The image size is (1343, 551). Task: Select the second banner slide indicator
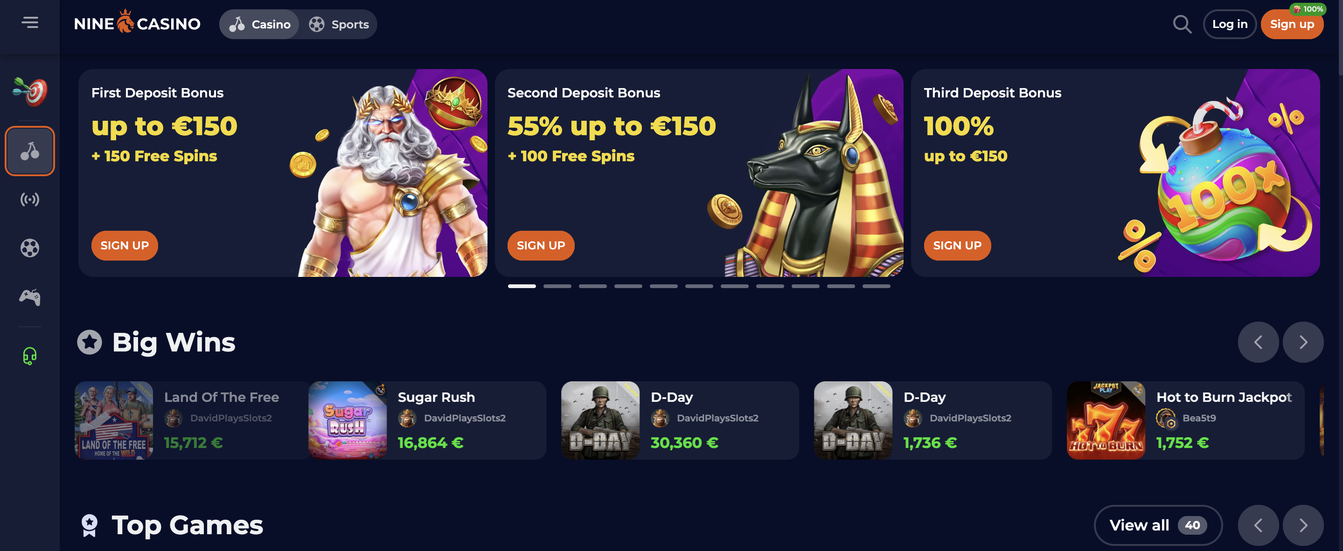point(557,286)
